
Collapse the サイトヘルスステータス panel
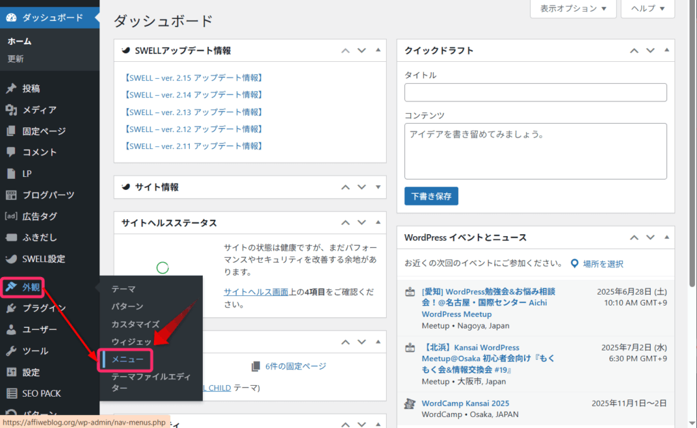[378, 223]
